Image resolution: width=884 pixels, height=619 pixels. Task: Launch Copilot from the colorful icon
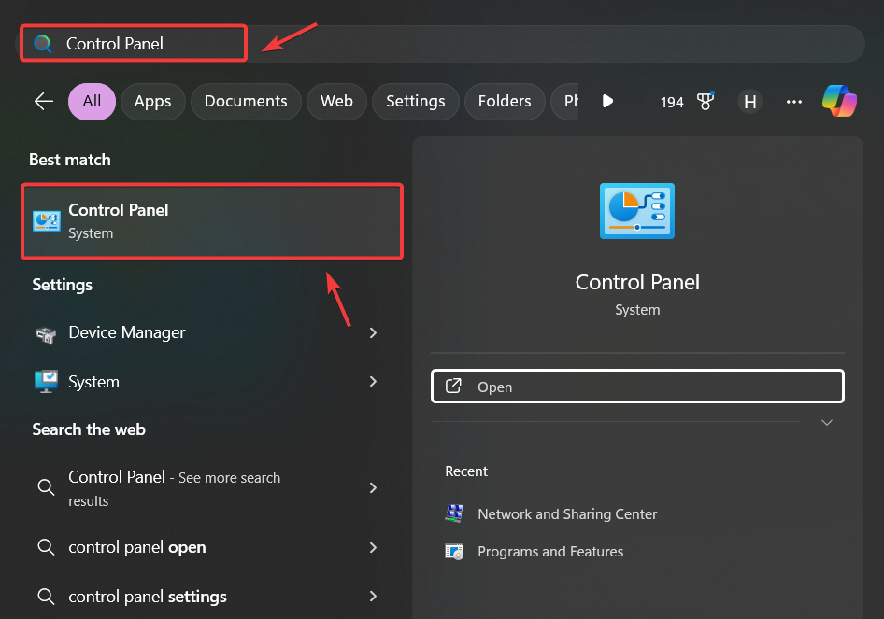[839, 101]
